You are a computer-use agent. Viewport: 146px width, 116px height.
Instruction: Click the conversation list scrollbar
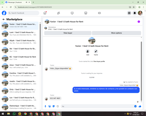[40, 44]
